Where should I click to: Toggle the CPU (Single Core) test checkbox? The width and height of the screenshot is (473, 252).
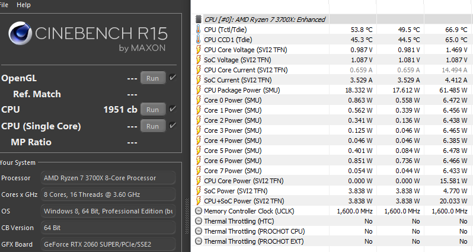tap(172, 125)
